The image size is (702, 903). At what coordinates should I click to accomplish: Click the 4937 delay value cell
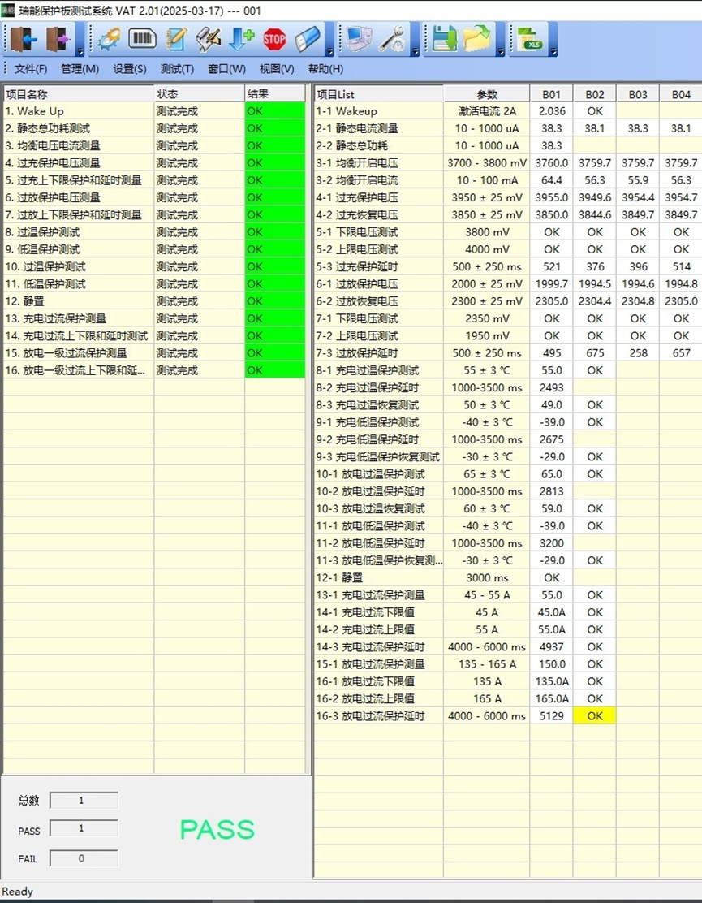[551, 646]
